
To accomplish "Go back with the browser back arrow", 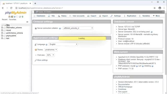I will click(3, 8).
